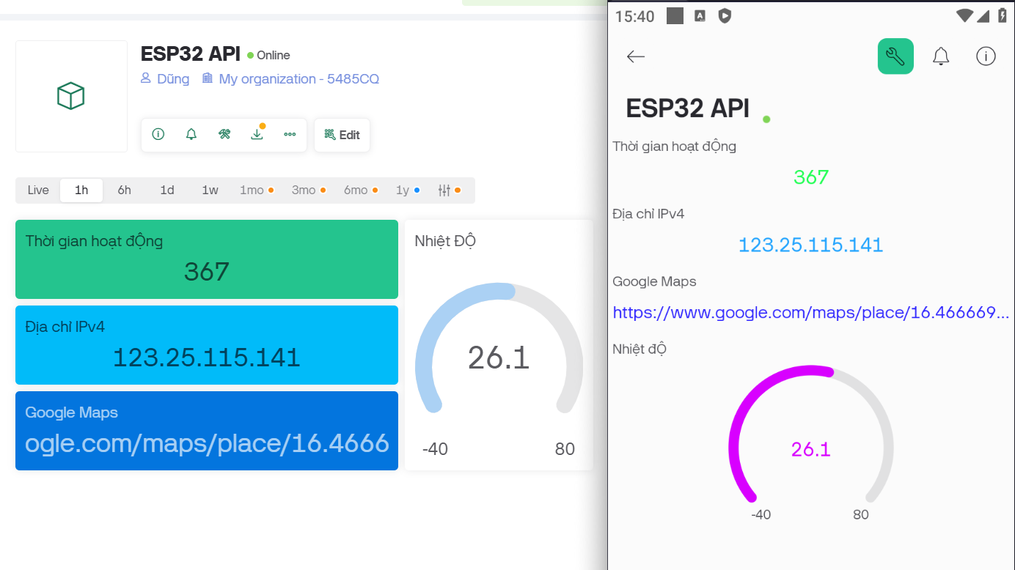Viewport: 1015px width, 570px height.
Task: Open the developer tools hammer-wrench icon
Action: [x=224, y=134]
